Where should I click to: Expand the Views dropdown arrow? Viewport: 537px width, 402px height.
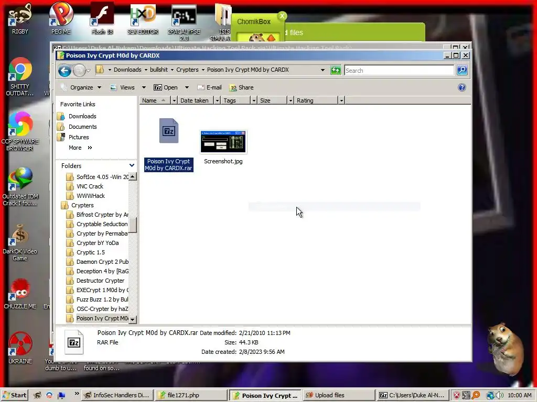(144, 87)
